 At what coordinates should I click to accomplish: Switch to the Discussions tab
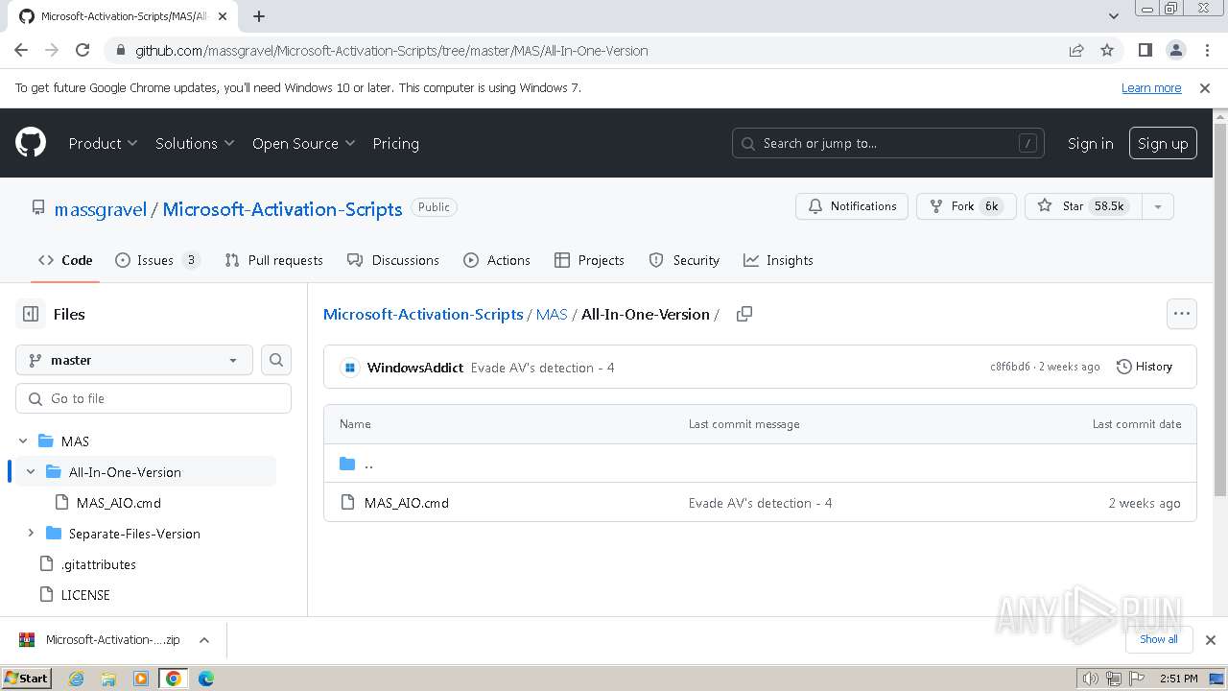393,260
